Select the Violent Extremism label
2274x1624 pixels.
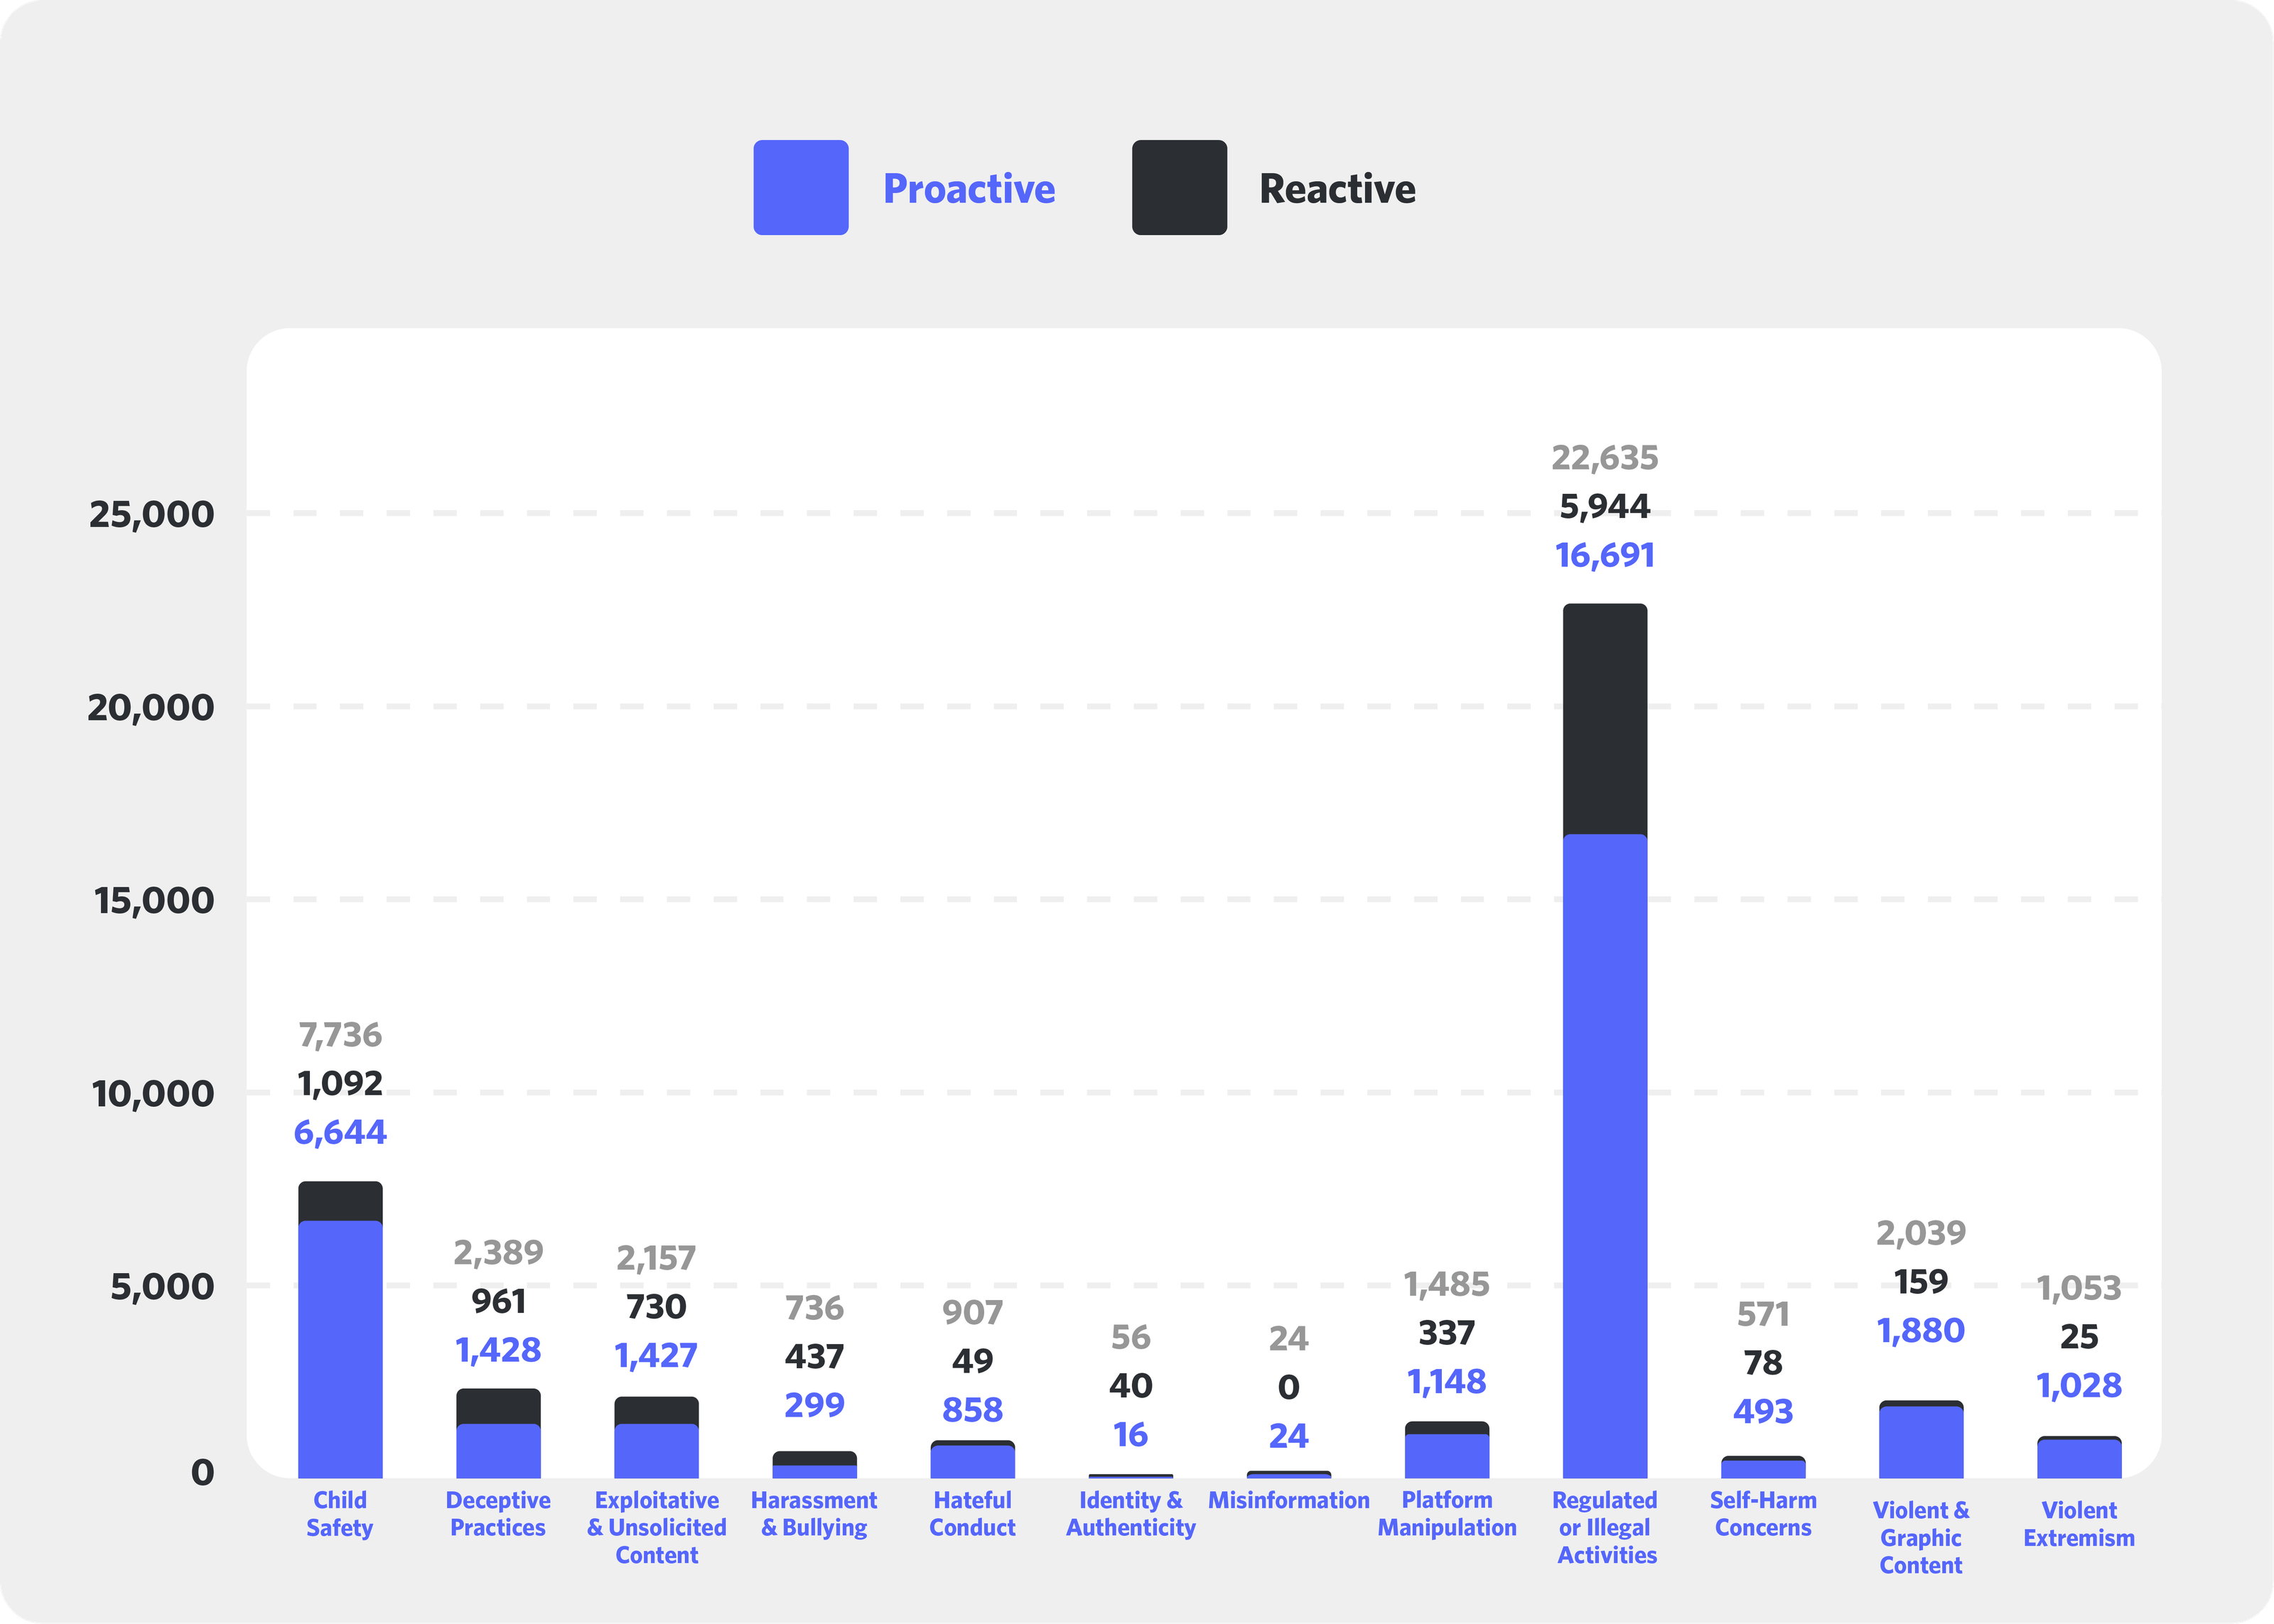tap(2079, 1523)
